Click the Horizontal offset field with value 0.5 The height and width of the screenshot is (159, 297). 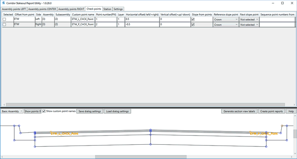(x=142, y=19)
